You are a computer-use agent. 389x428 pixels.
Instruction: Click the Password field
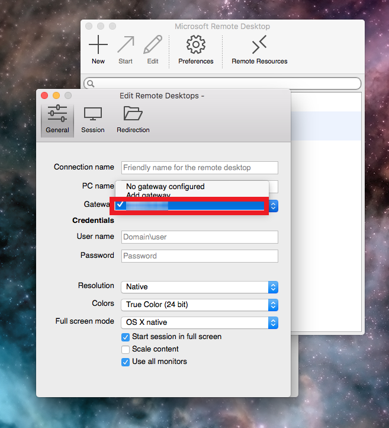[200, 256]
